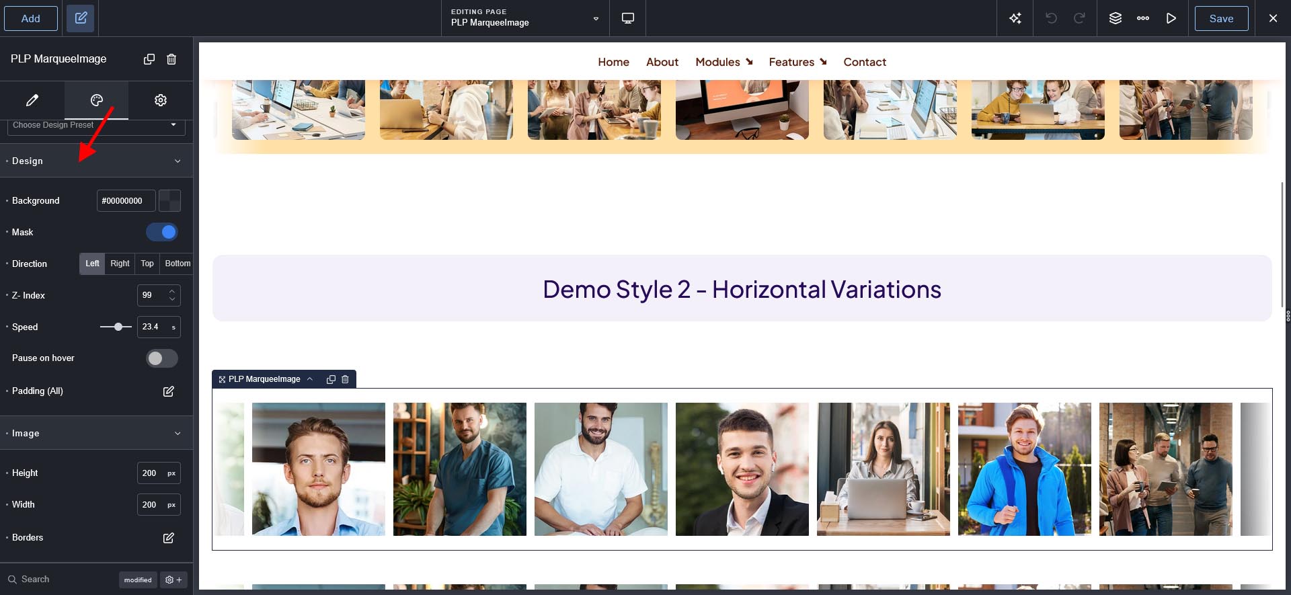This screenshot has height=595, width=1291.
Task: Open the Background color swatch
Action: tap(169, 200)
